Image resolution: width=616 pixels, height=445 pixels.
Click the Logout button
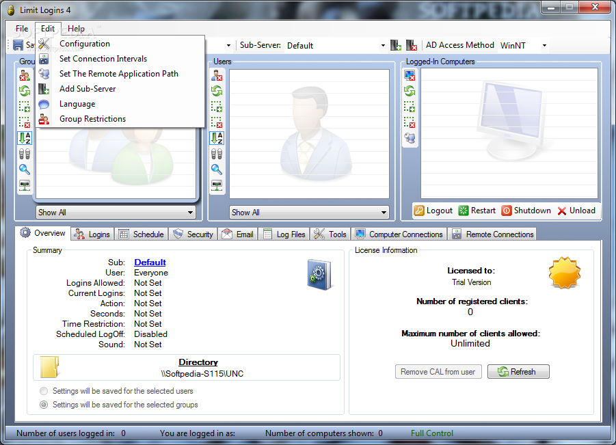point(433,211)
